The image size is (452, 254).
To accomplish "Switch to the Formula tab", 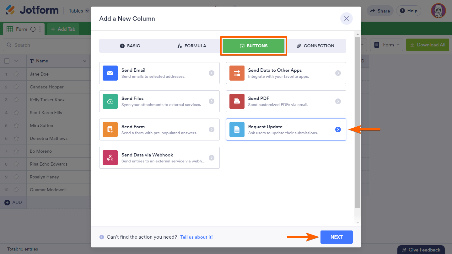I will (x=191, y=46).
